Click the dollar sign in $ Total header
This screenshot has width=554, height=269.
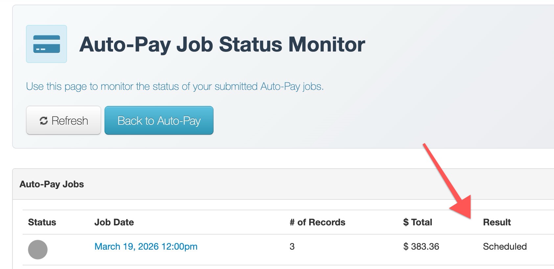406,222
